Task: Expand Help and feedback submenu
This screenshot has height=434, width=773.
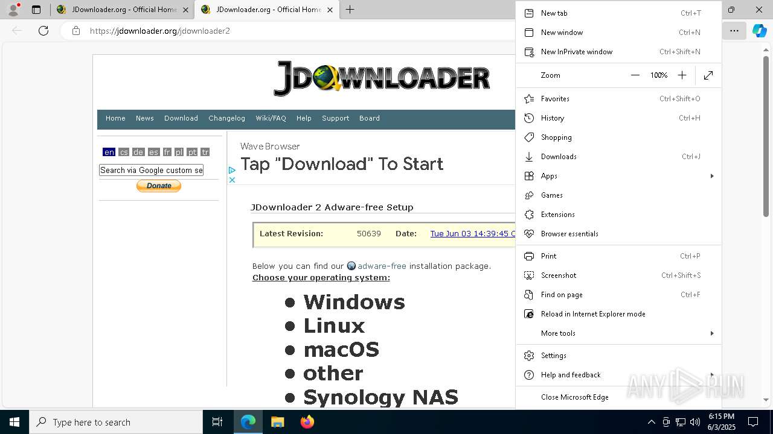Action: (618, 375)
